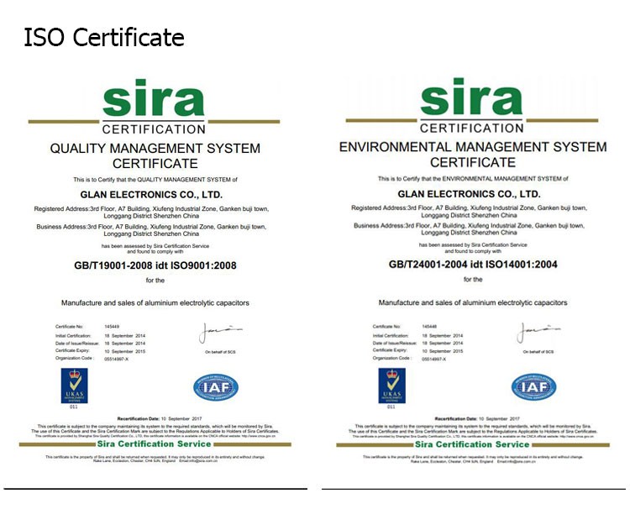Click Sira Certification Service footer, quality certificate

154,444
